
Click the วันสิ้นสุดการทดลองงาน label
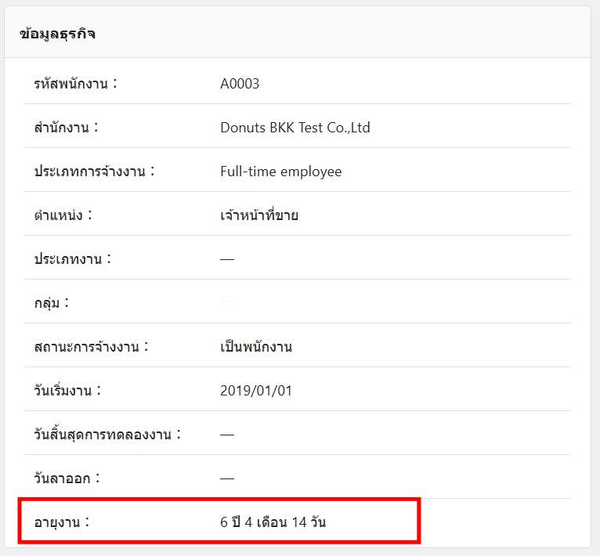point(107,435)
